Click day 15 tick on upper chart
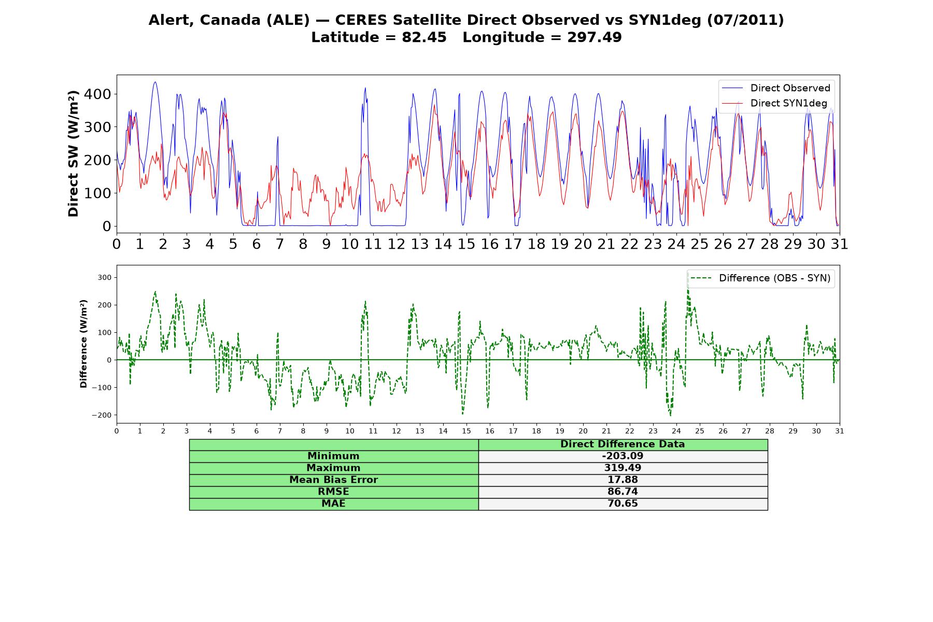 pyautogui.click(x=466, y=244)
